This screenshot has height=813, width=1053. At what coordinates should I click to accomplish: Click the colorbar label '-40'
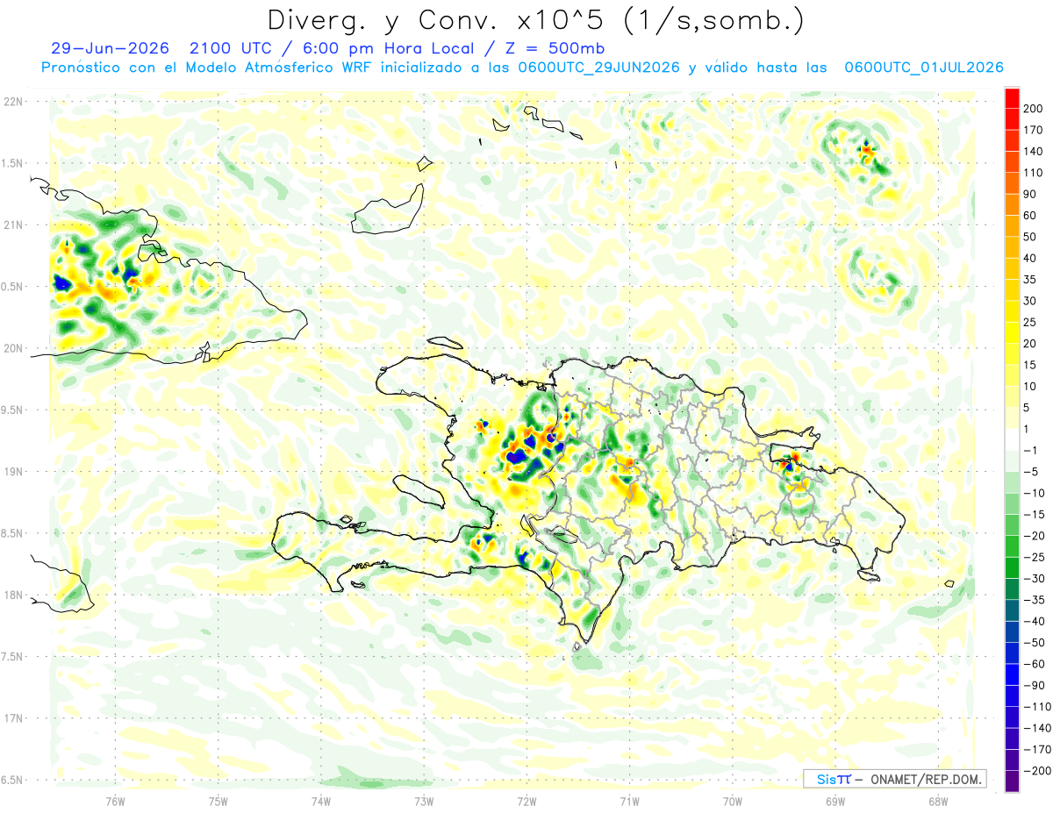pyautogui.click(x=1035, y=621)
